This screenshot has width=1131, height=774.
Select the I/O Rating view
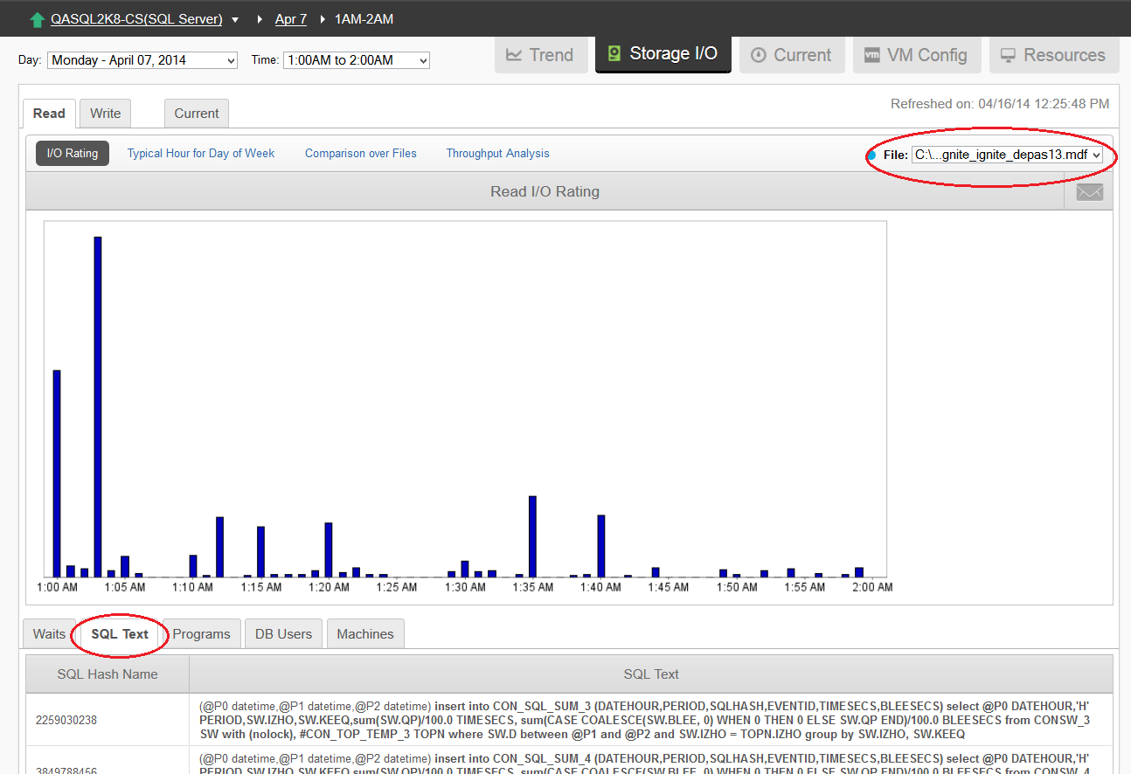[73, 153]
